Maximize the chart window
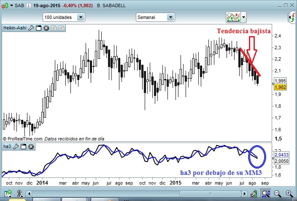The height and width of the screenshot is (201, 297). click(286, 5)
